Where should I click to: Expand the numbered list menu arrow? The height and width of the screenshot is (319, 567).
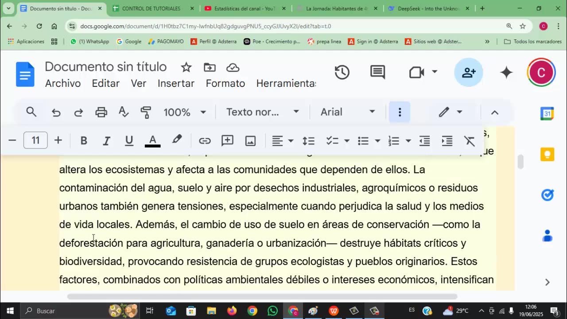click(408, 141)
